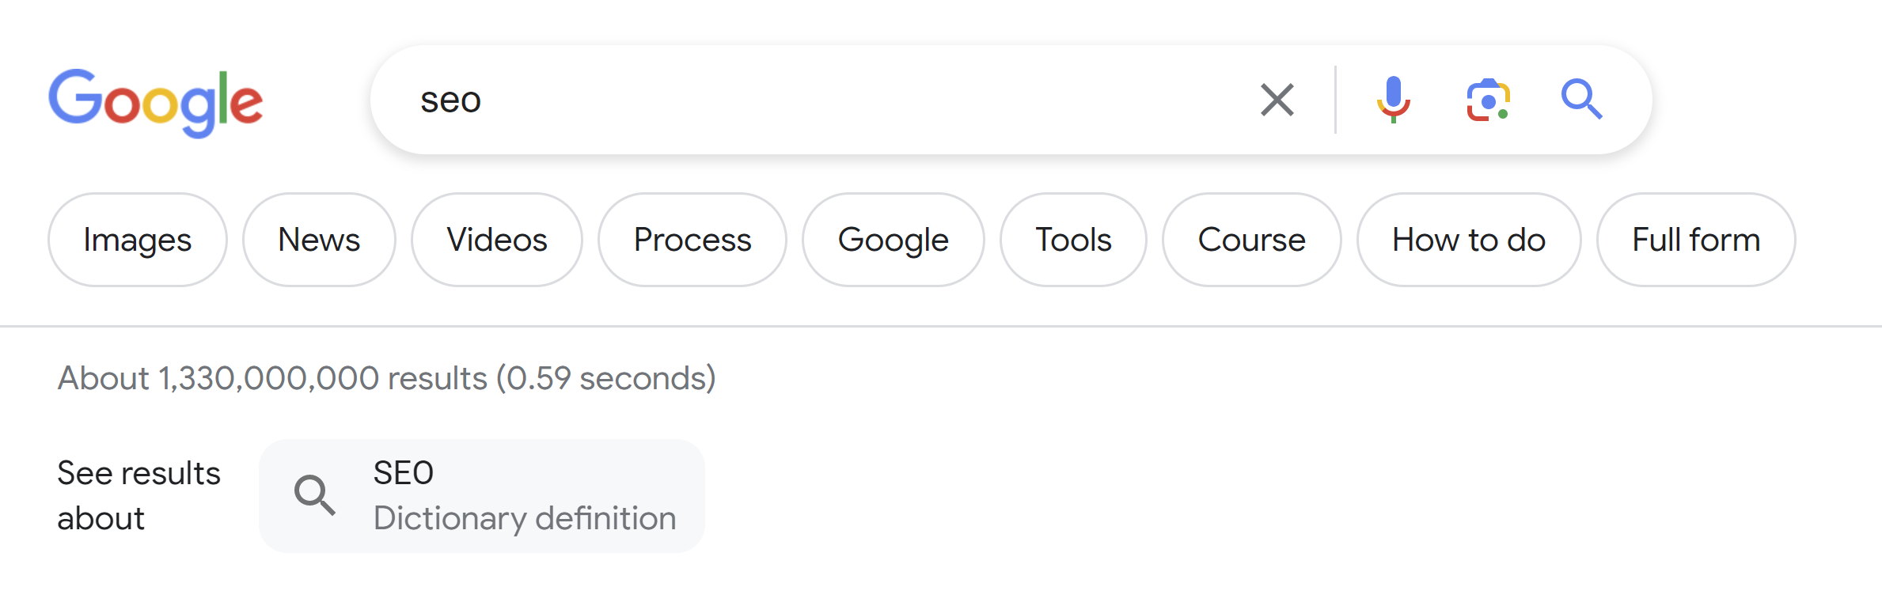Click the magnifier icon on the SEO card

pyautogui.click(x=317, y=494)
